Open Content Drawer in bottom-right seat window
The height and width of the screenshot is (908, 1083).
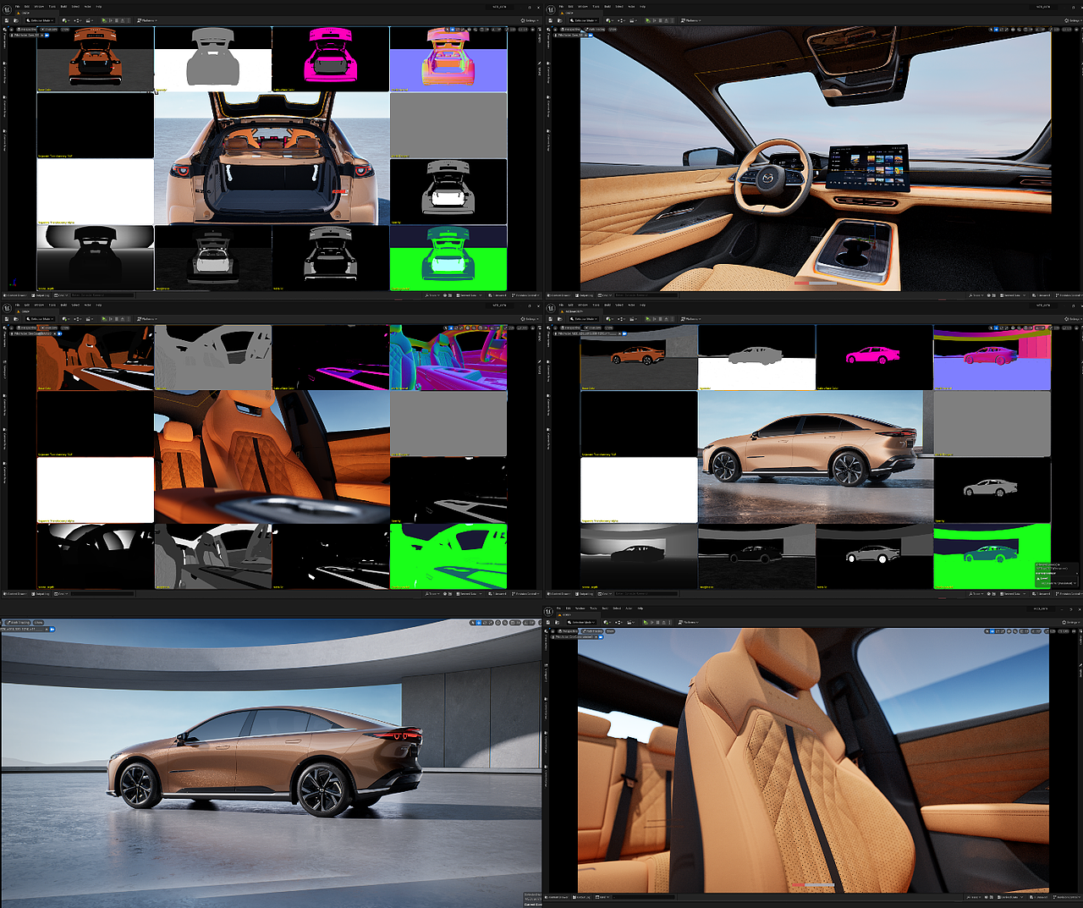[x=557, y=897]
